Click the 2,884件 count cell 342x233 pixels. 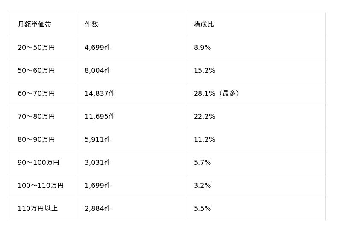98,209
